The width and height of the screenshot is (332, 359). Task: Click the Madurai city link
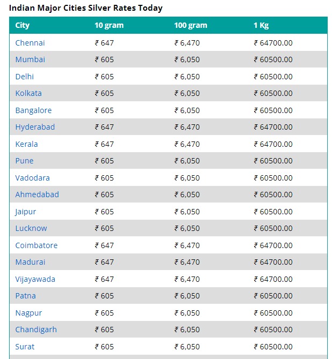point(30,262)
